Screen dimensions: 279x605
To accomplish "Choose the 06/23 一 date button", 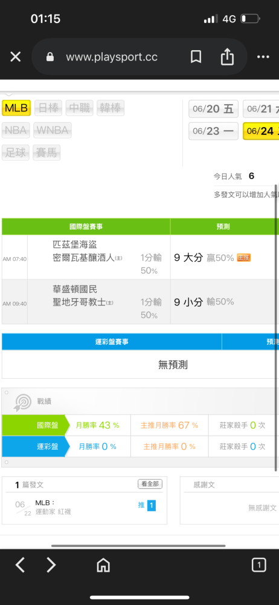I will (x=213, y=131).
